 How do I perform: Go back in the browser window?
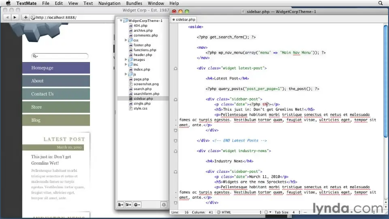[x=7, y=17]
